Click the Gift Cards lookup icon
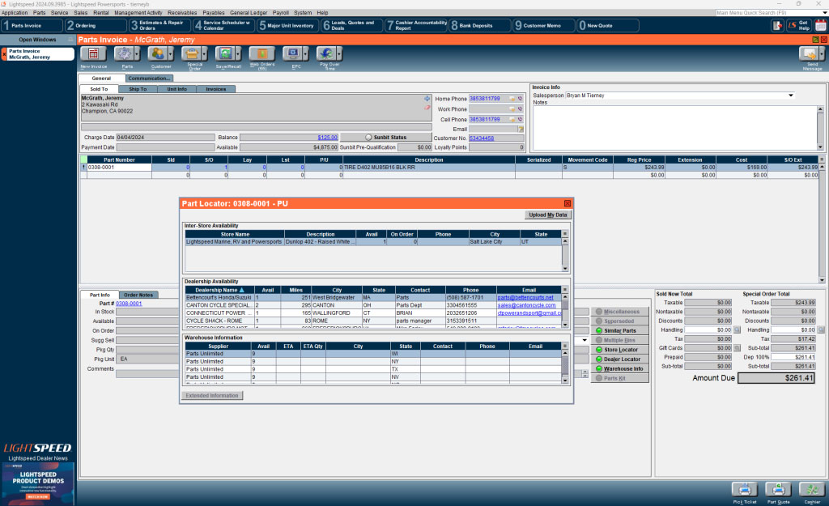The height and width of the screenshot is (506, 829). coord(737,348)
